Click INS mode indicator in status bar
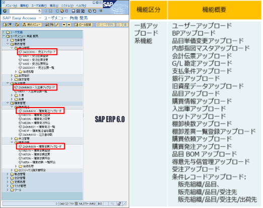Image resolution: width=263 pixels, height=208 pixels. 100,203
